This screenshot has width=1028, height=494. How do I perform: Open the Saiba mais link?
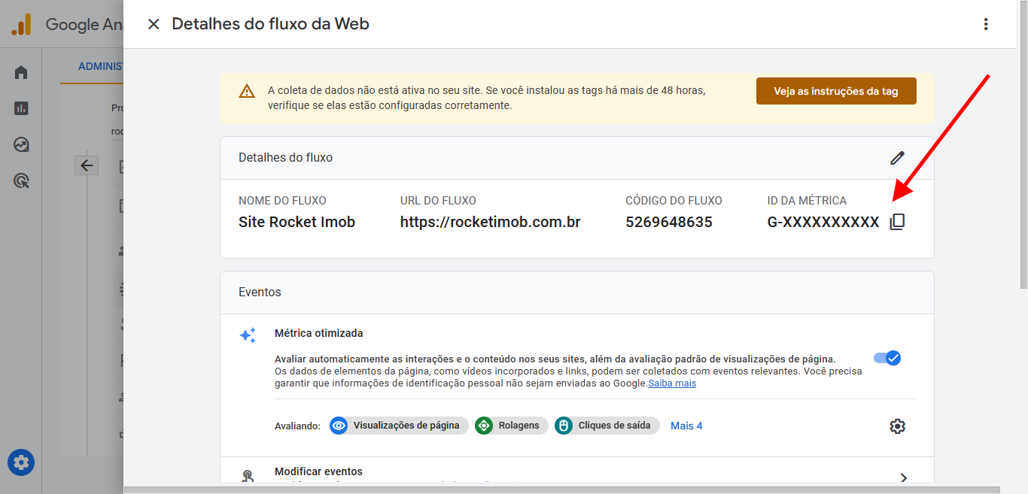point(672,383)
